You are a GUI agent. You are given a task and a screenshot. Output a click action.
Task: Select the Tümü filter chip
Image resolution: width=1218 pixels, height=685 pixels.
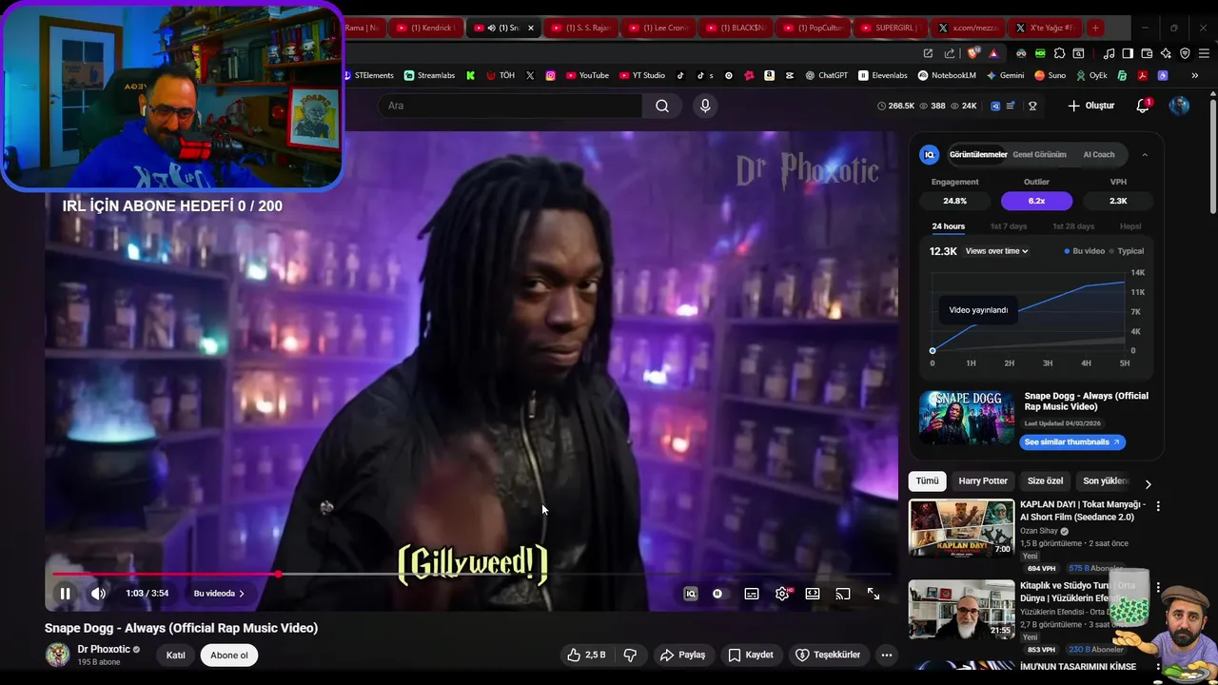[x=927, y=481]
